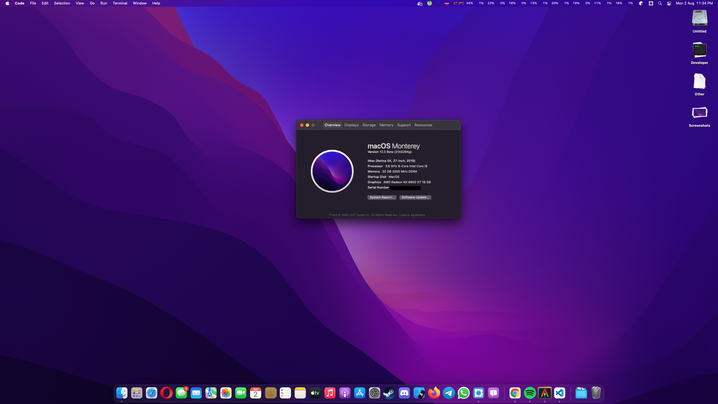Open the Run menu
The height and width of the screenshot is (404, 718).
pyautogui.click(x=103, y=3)
